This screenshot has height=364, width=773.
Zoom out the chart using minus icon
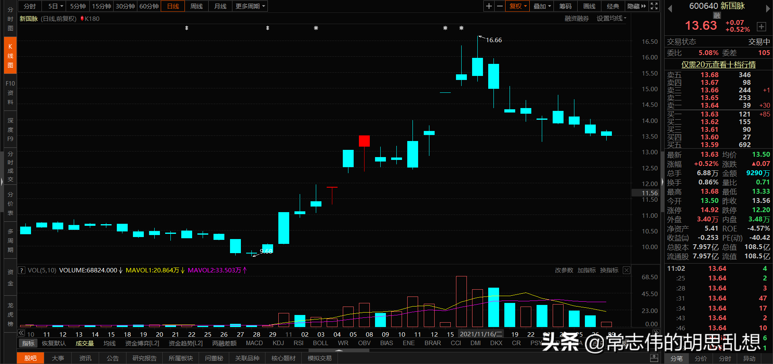point(499,6)
